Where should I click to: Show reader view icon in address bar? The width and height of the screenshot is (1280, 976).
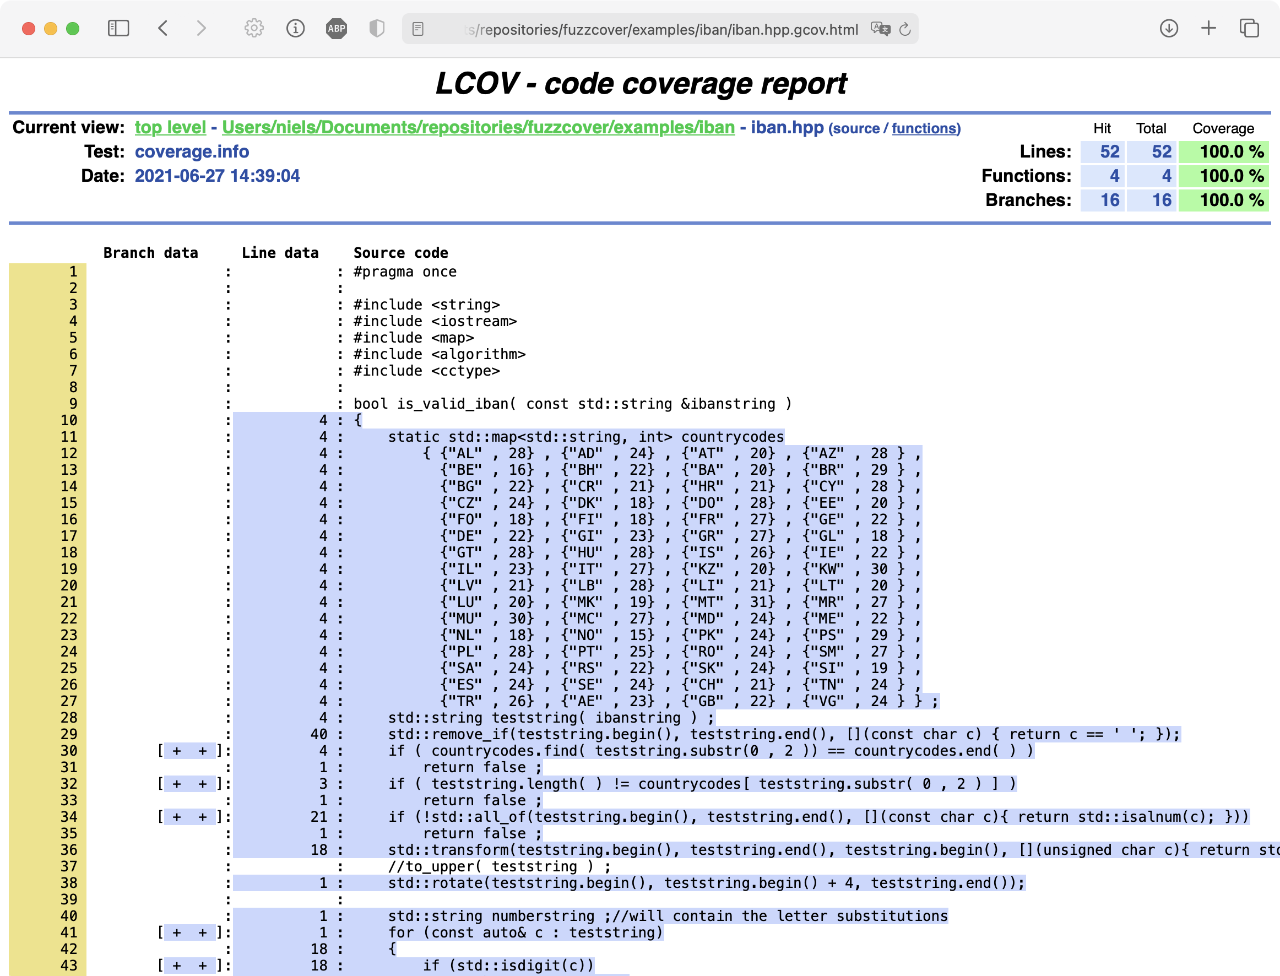[417, 29]
